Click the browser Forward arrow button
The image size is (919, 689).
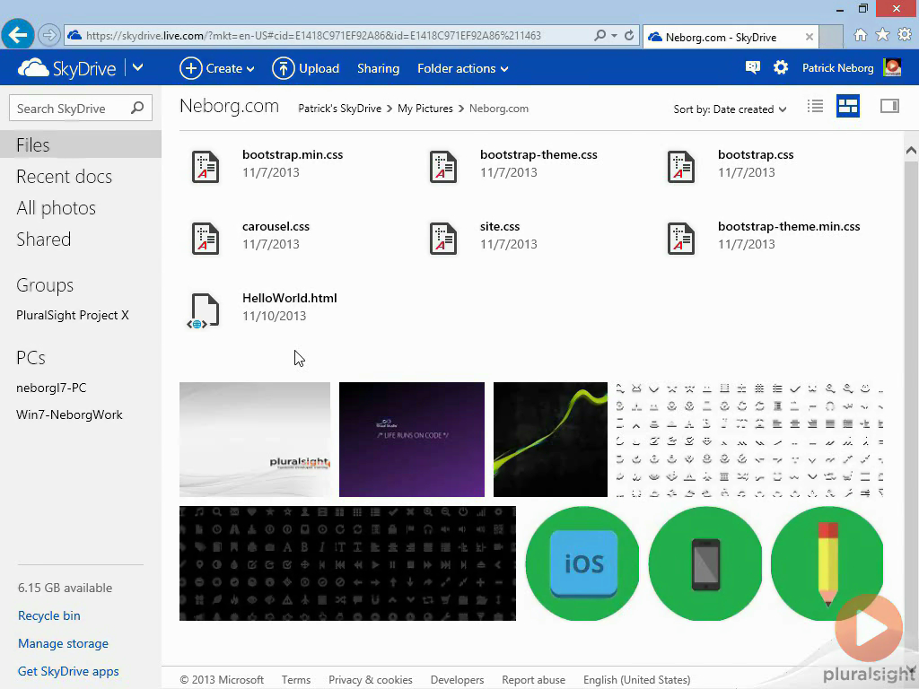tap(49, 35)
